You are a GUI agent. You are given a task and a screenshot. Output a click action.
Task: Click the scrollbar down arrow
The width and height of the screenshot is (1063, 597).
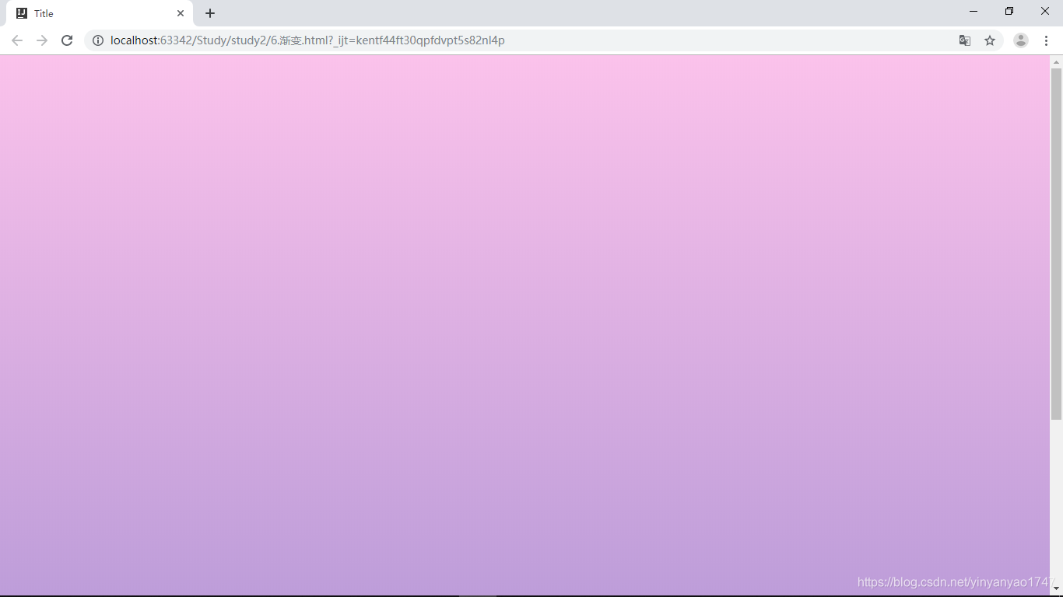[1056, 589]
